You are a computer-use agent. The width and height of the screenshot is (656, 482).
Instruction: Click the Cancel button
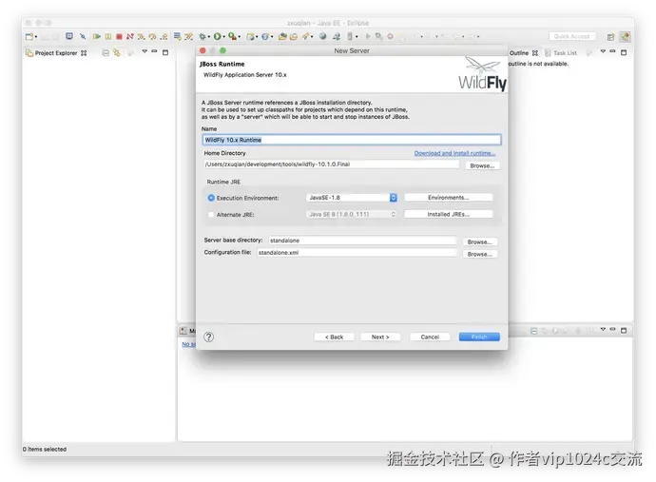pyautogui.click(x=430, y=337)
